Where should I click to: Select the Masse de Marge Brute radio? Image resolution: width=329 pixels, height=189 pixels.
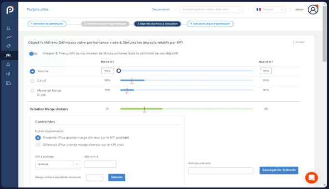32,91
